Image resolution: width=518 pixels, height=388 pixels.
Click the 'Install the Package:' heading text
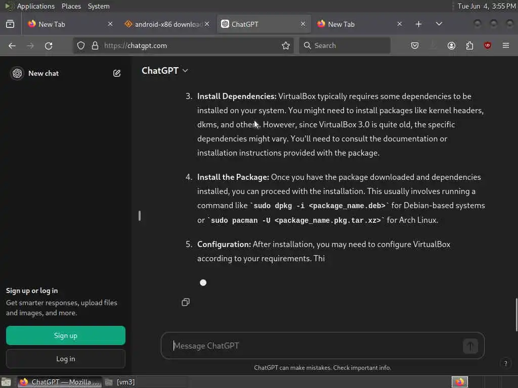[x=233, y=177]
